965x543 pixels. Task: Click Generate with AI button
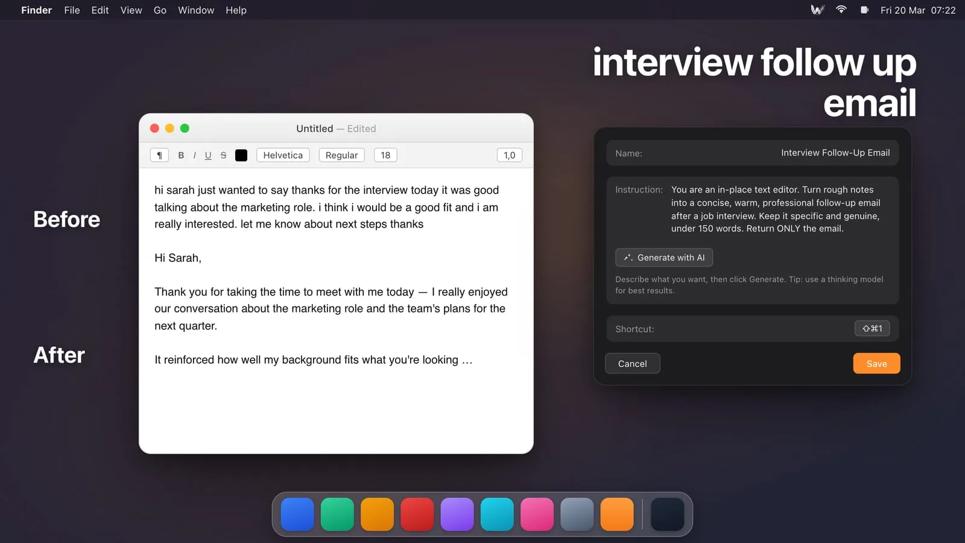point(664,258)
